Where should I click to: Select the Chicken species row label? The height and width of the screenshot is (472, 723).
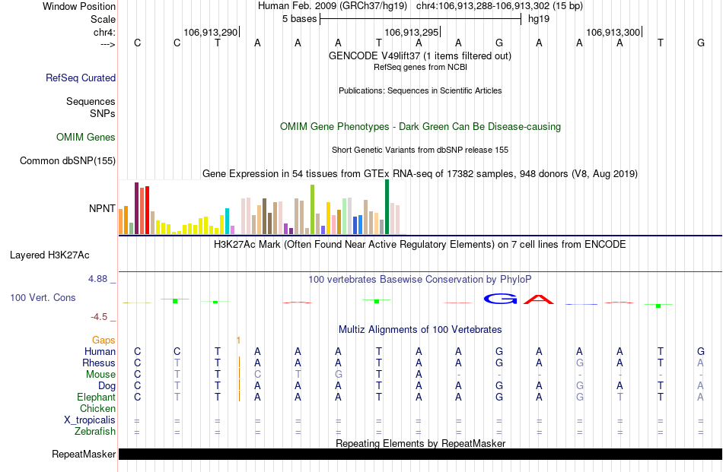(97, 408)
